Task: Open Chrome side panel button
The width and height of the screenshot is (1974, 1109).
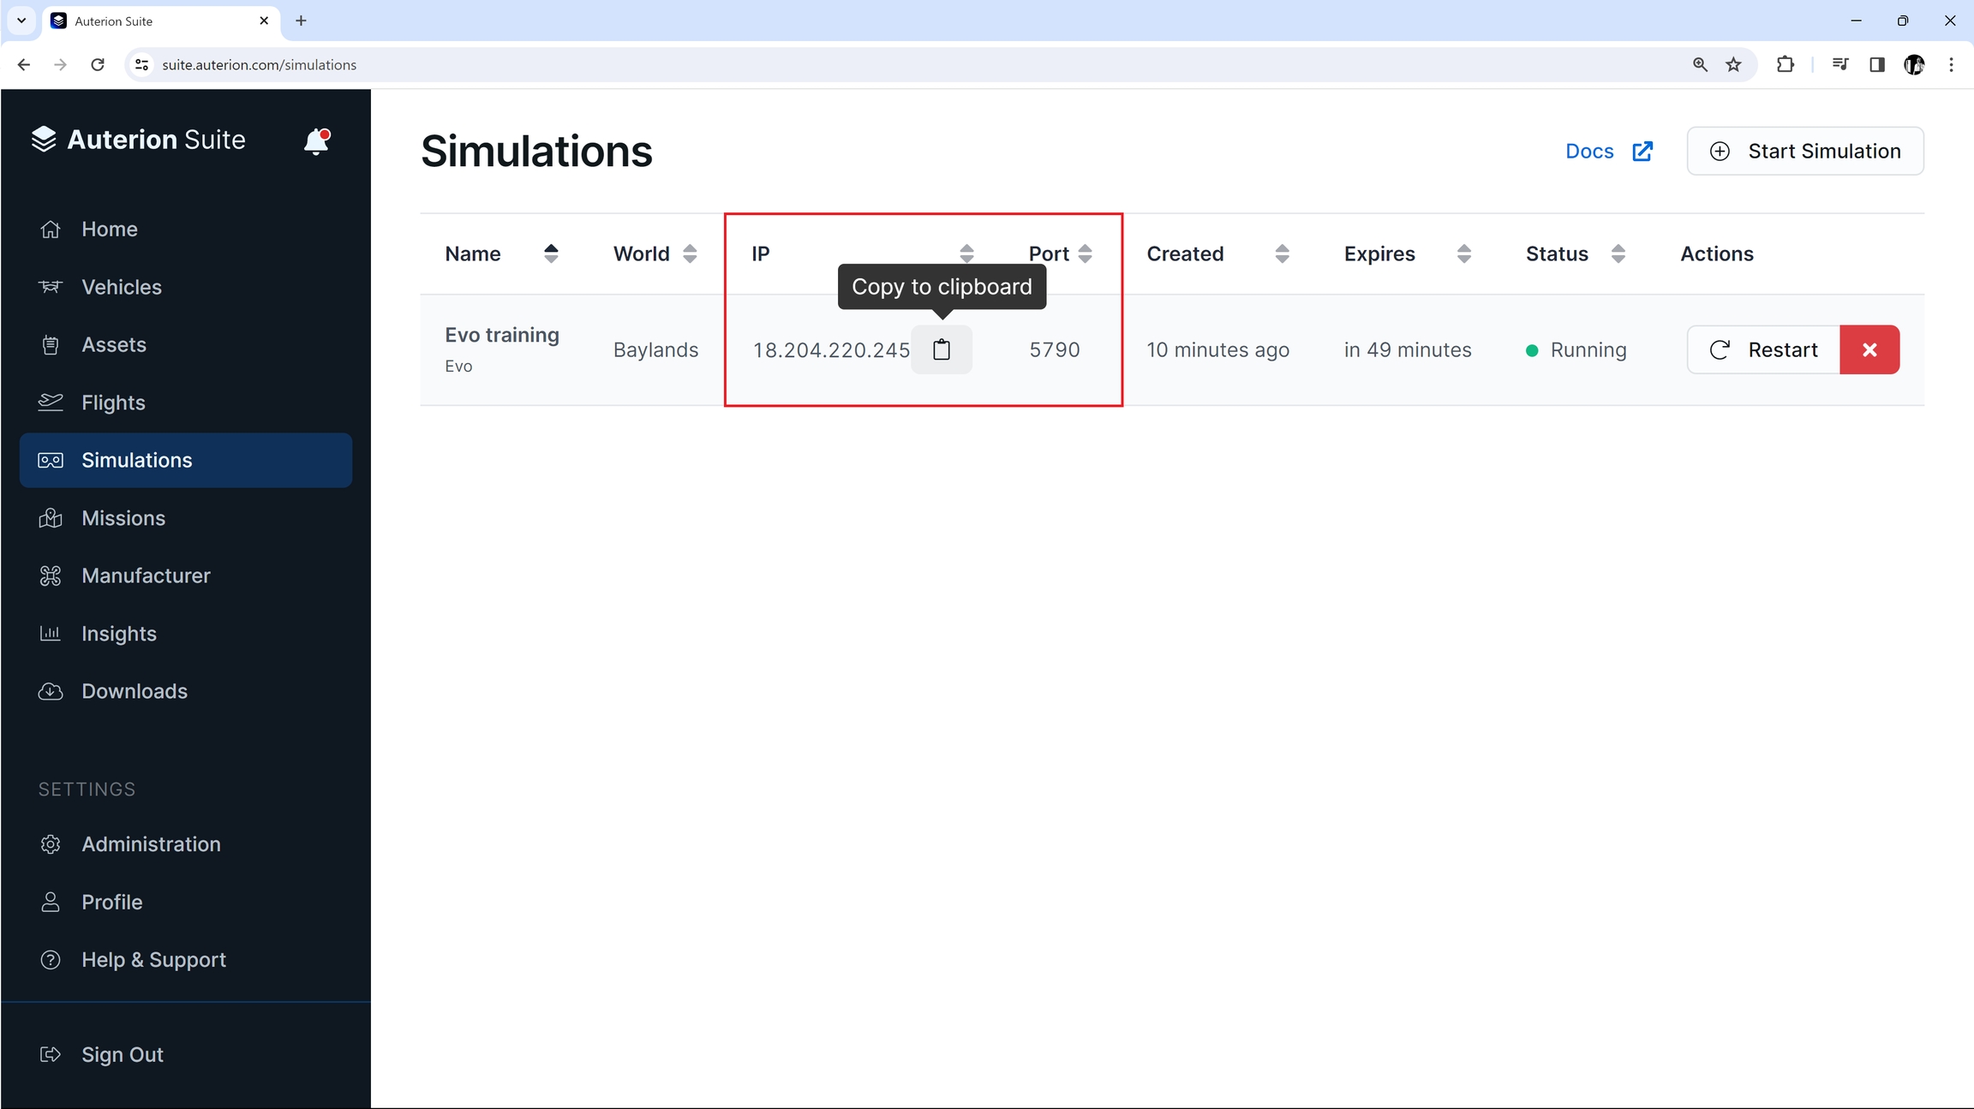Action: click(1876, 65)
